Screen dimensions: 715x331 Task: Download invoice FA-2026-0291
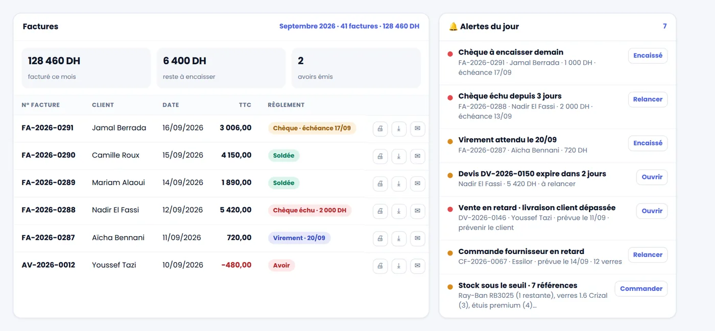(x=399, y=129)
